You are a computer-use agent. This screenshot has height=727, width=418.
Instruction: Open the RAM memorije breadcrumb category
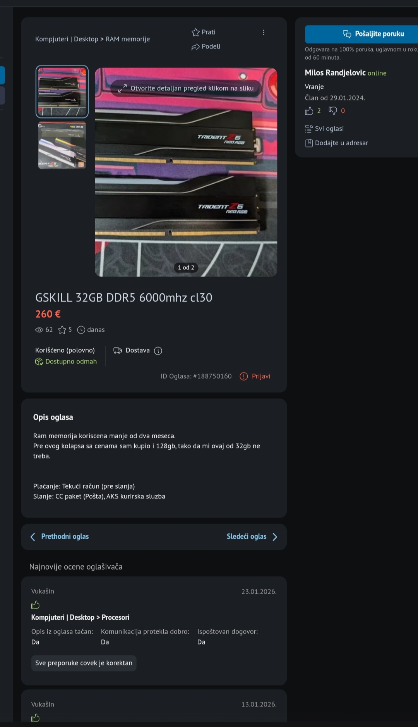pyautogui.click(x=128, y=39)
